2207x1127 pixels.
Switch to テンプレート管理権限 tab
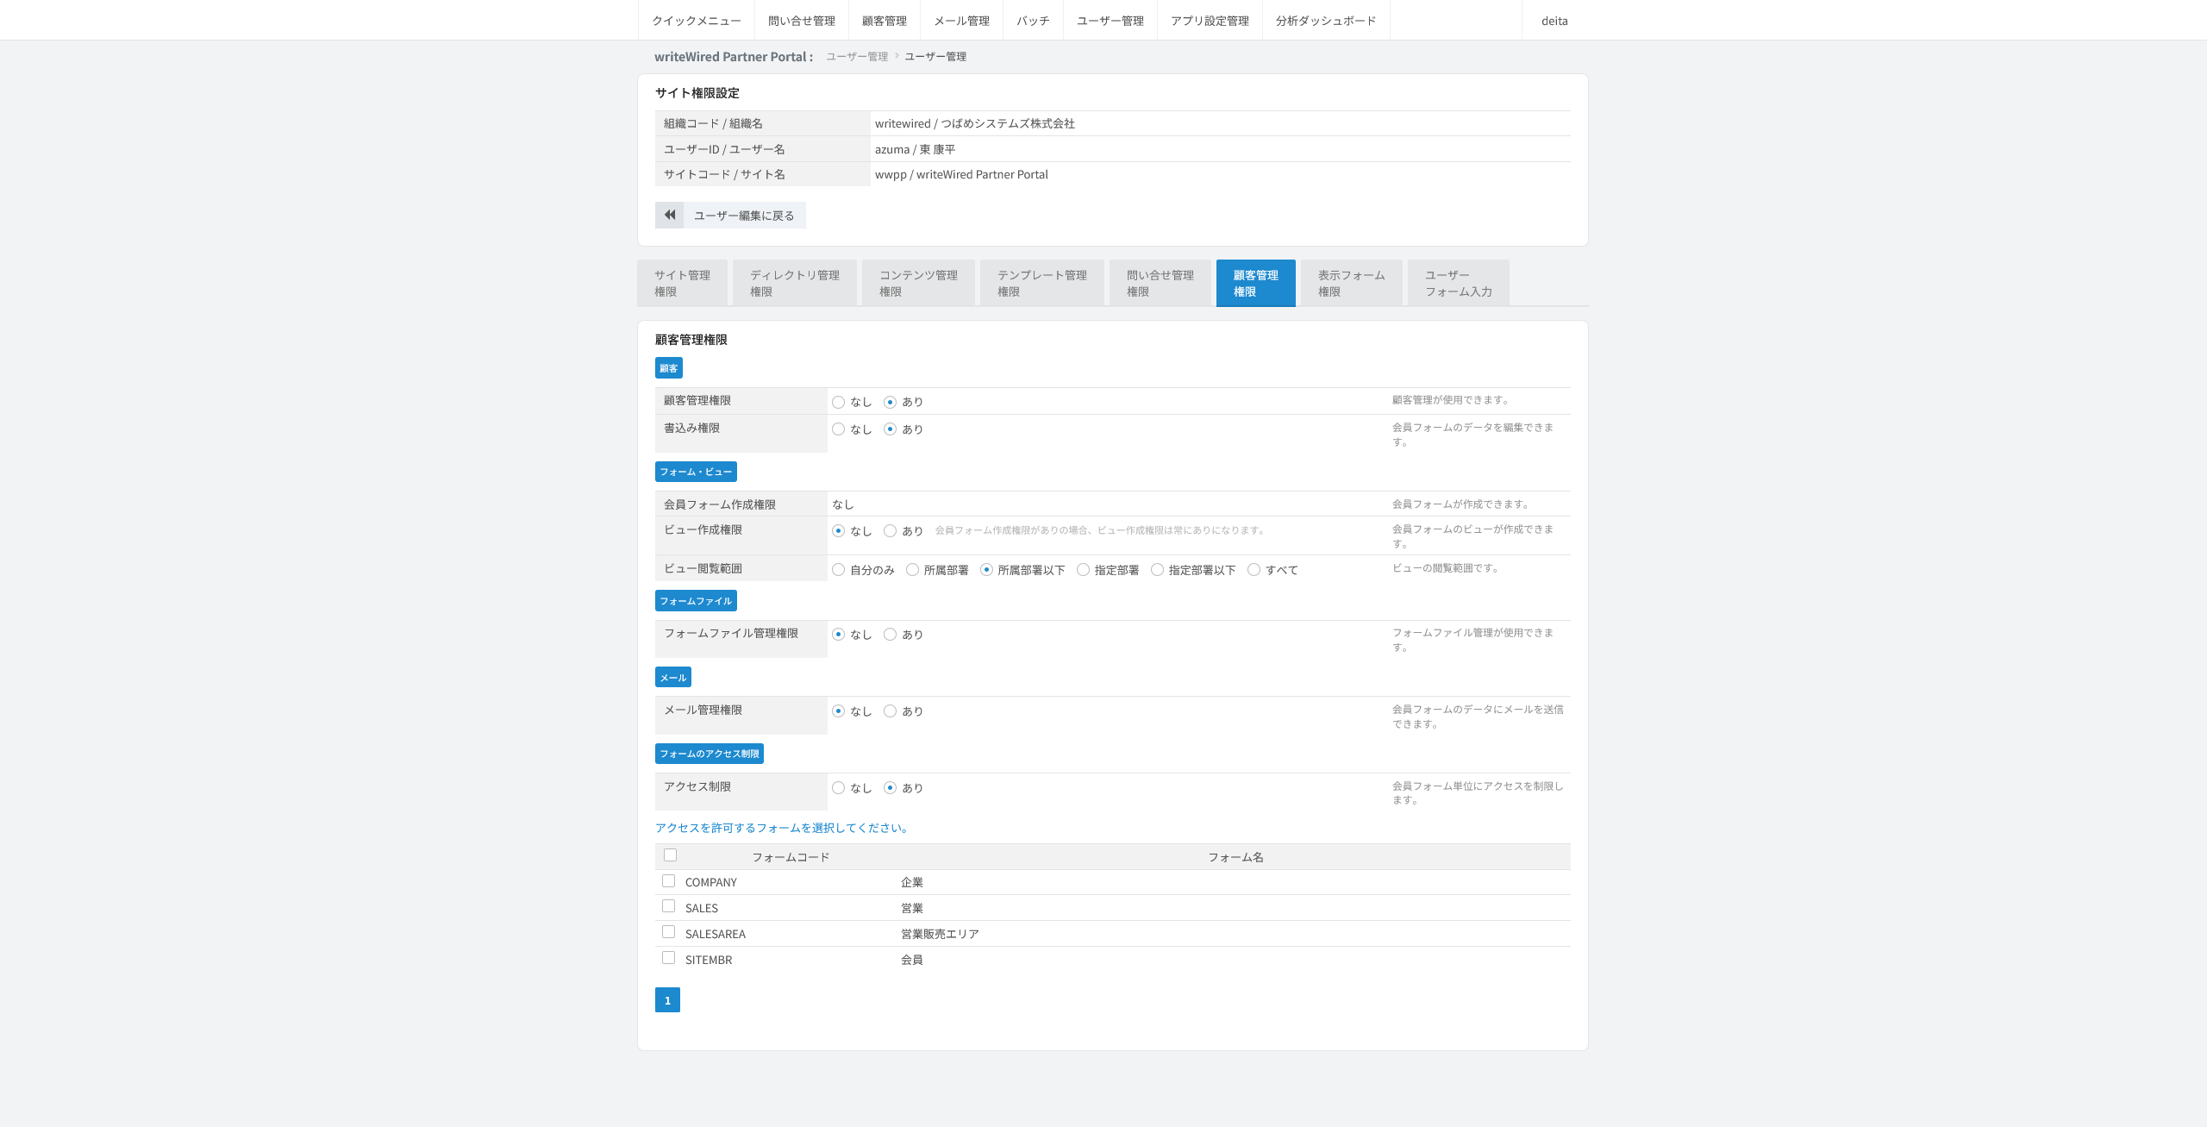[x=1042, y=283]
